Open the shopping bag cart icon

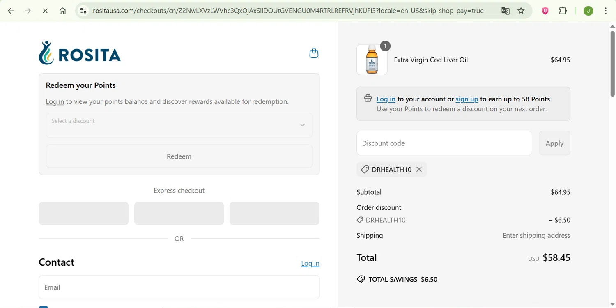(314, 53)
